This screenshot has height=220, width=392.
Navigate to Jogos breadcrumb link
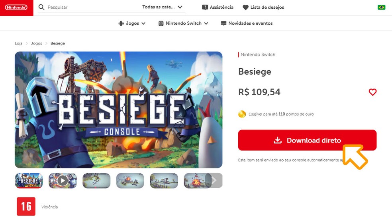pos(36,43)
